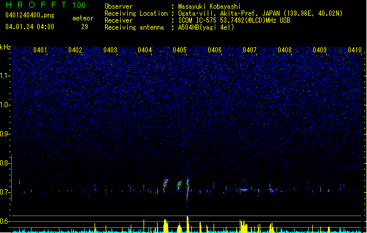Click the A504HB(yagi 4el) antenna text

click(206, 27)
